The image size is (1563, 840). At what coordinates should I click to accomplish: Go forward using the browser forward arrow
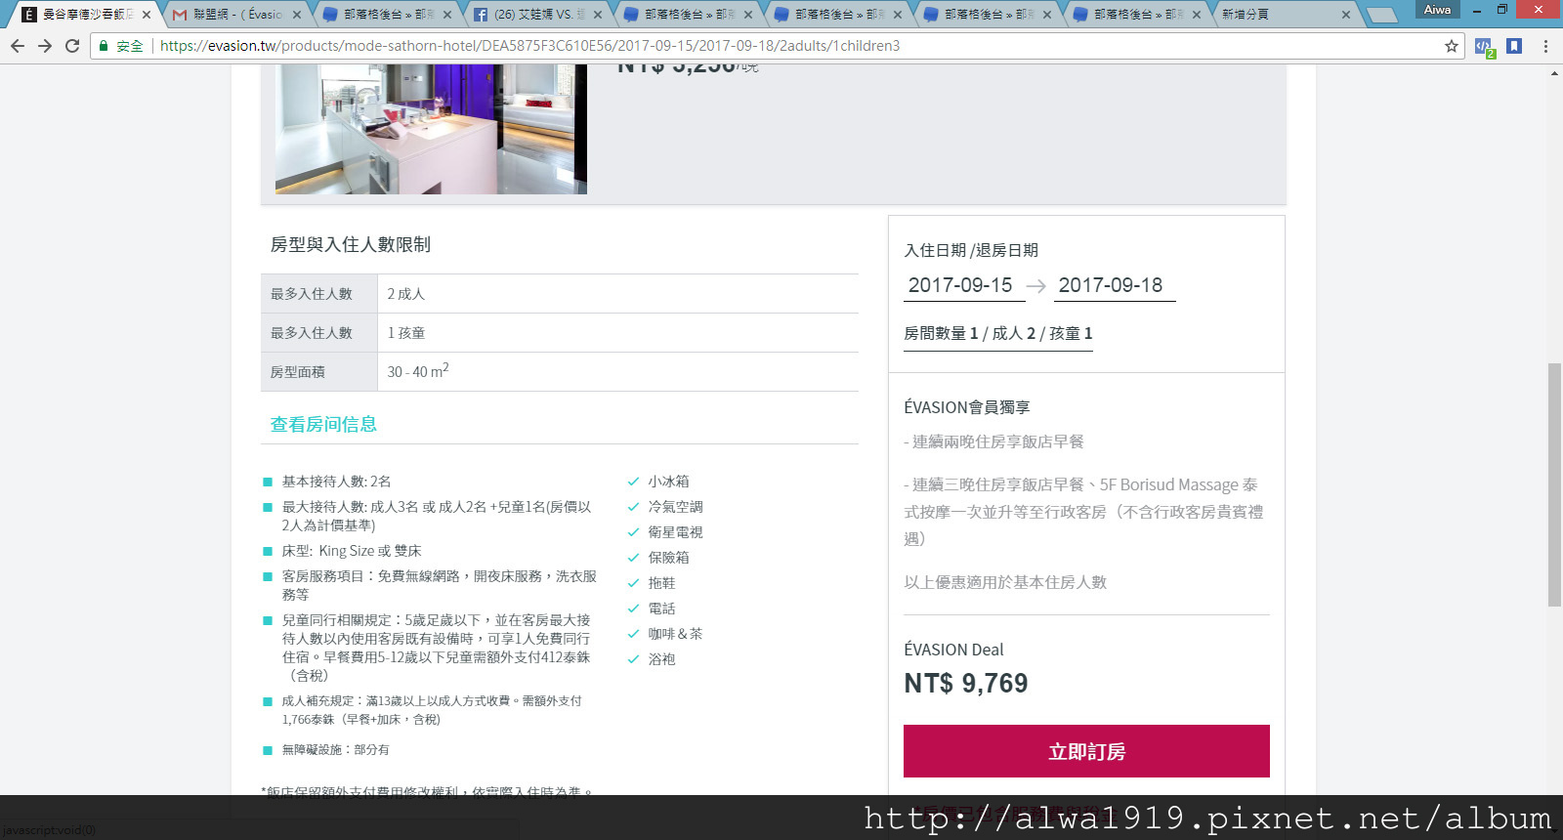45,46
